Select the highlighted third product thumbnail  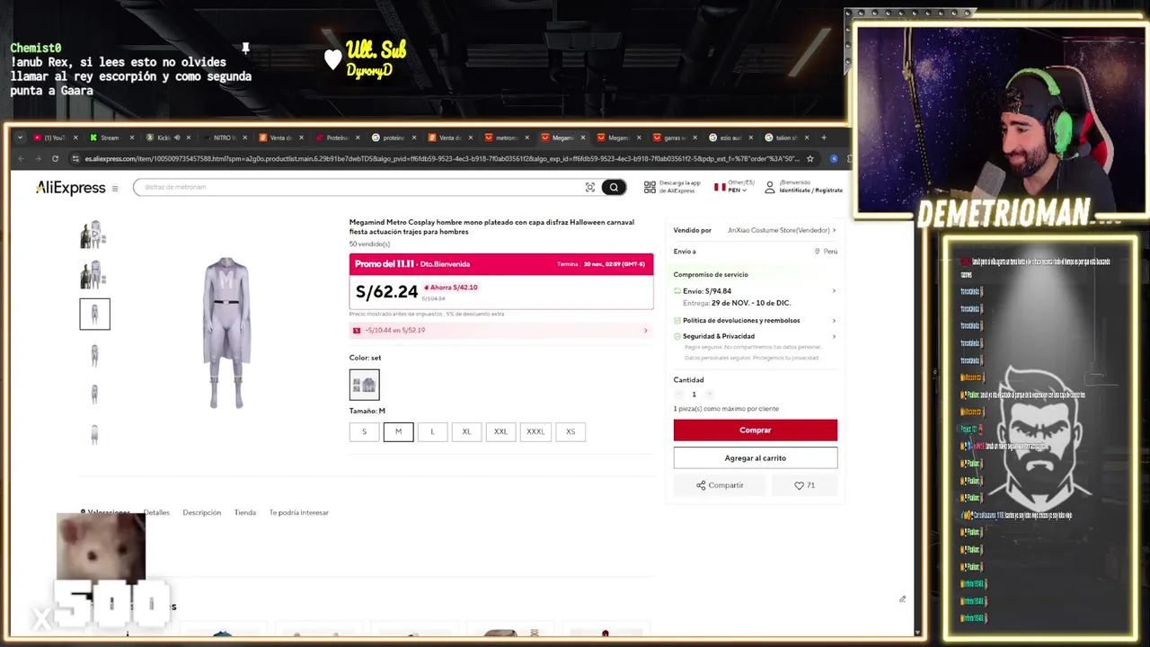94,314
